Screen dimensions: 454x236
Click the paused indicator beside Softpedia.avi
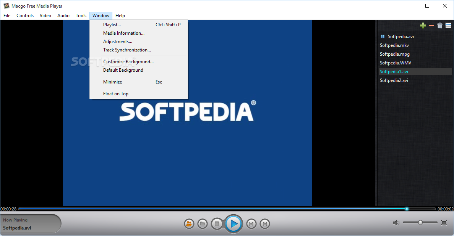click(383, 36)
